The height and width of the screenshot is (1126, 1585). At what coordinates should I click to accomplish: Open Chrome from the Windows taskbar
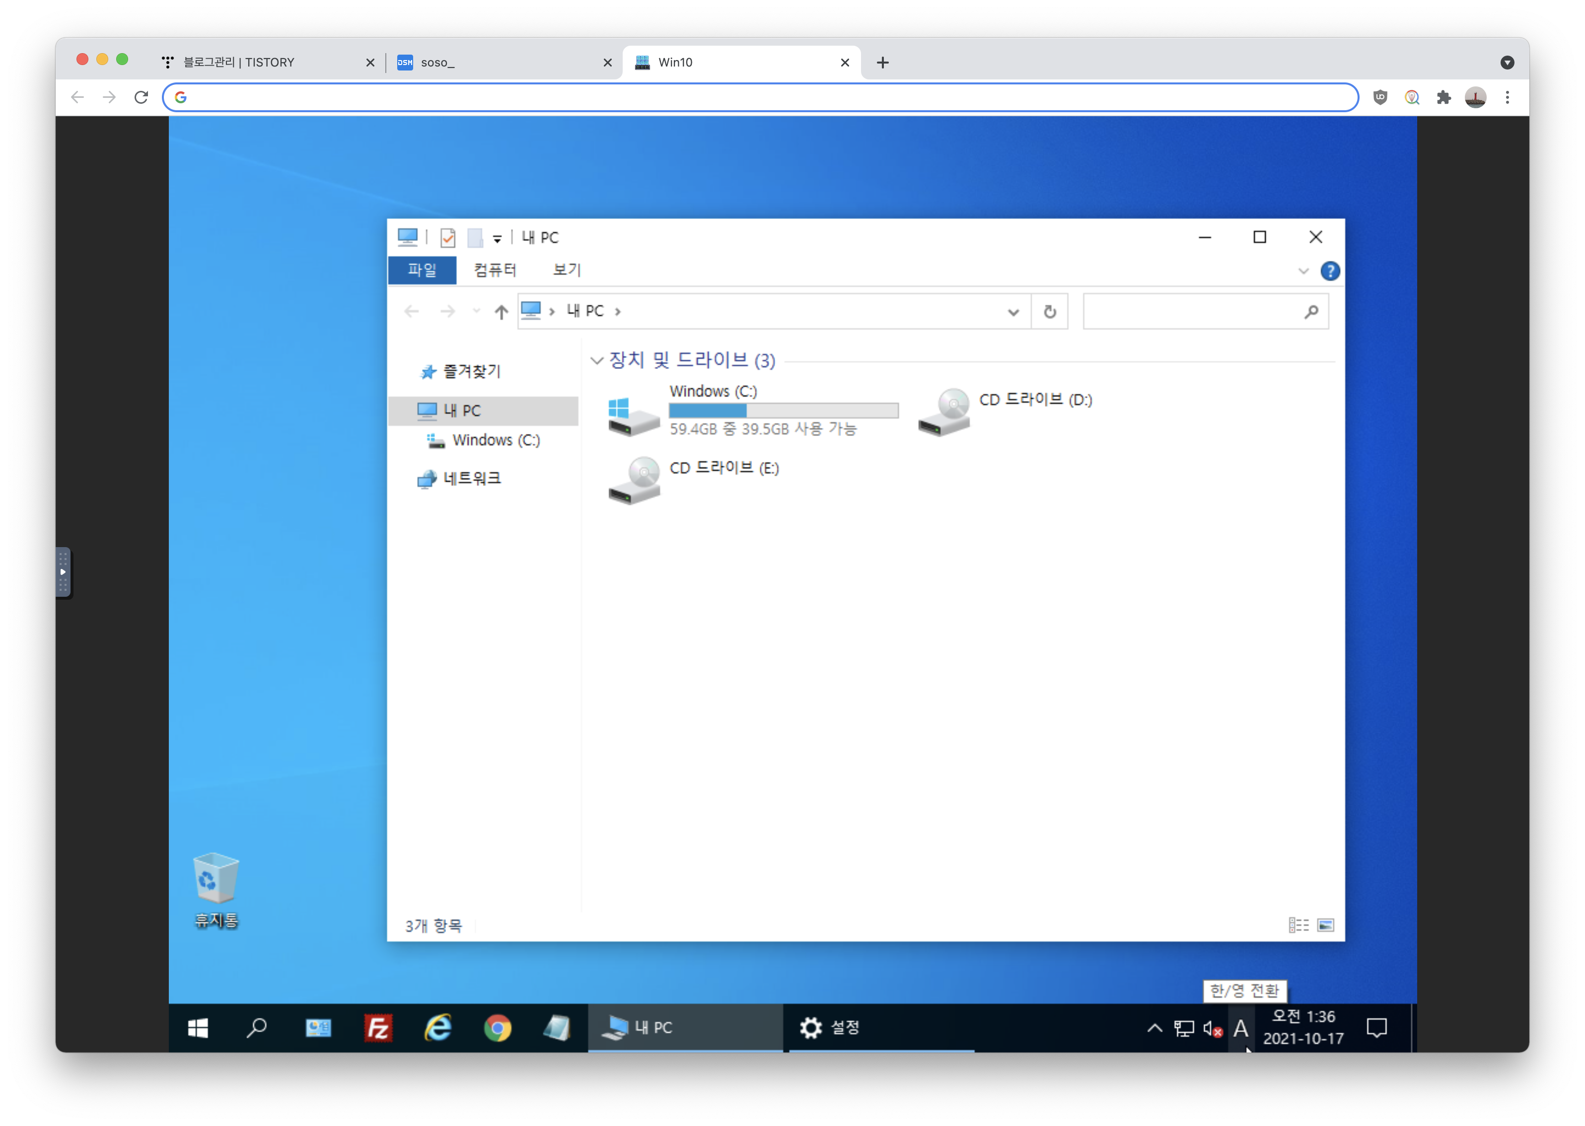(497, 1028)
